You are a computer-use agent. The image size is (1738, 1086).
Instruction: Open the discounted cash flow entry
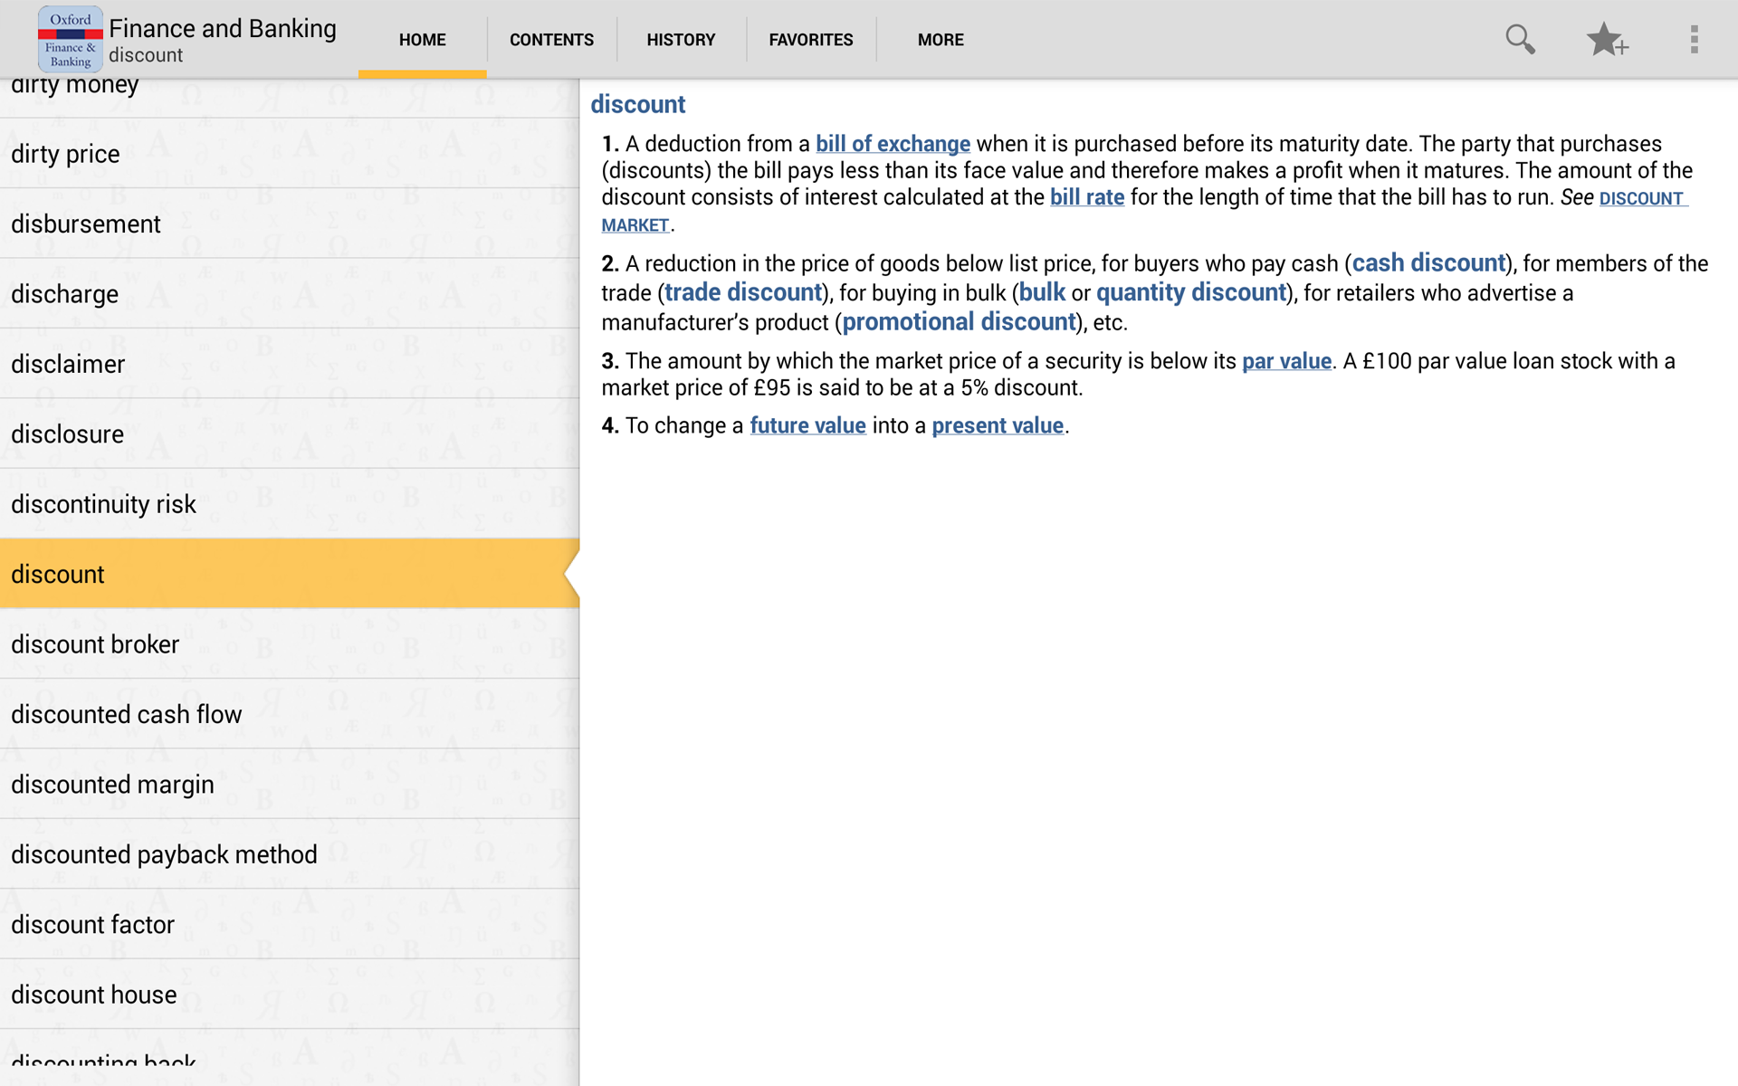[127, 713]
